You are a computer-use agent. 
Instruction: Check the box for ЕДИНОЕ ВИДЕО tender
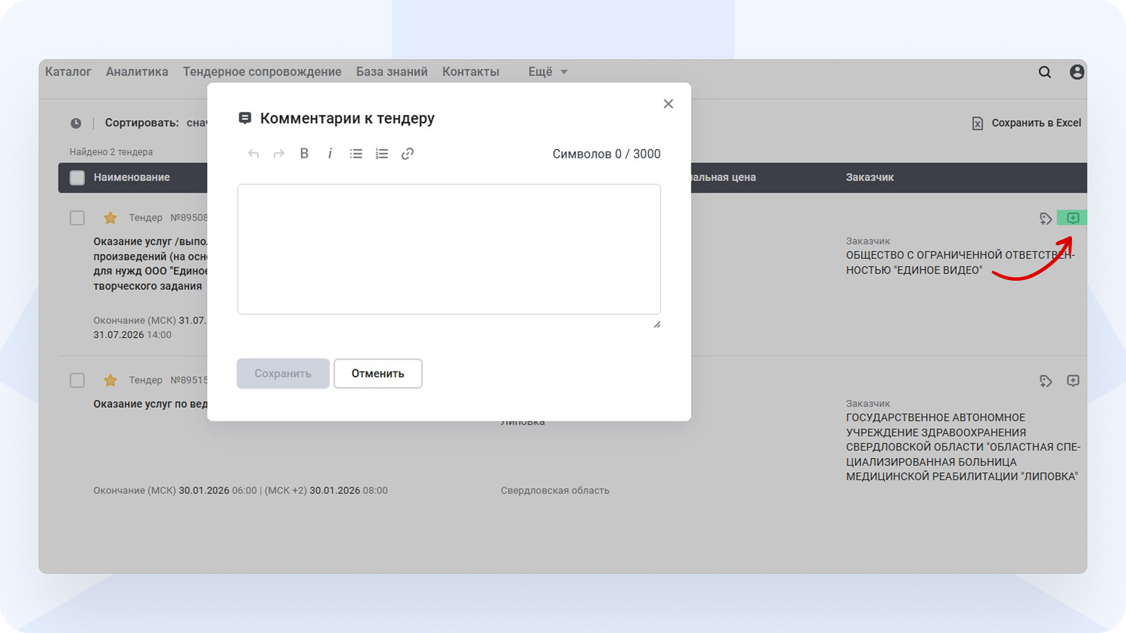click(77, 218)
